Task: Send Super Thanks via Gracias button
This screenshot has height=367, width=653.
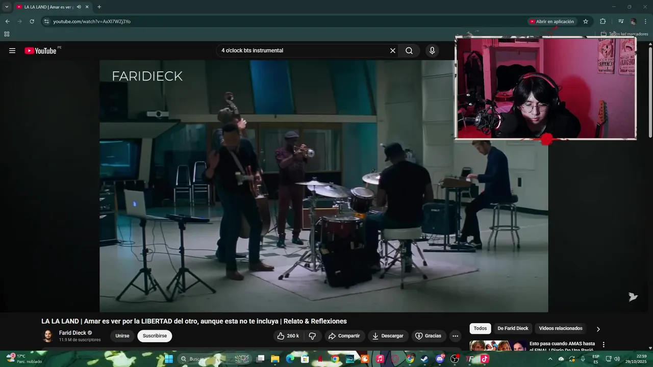Action: (x=429, y=336)
